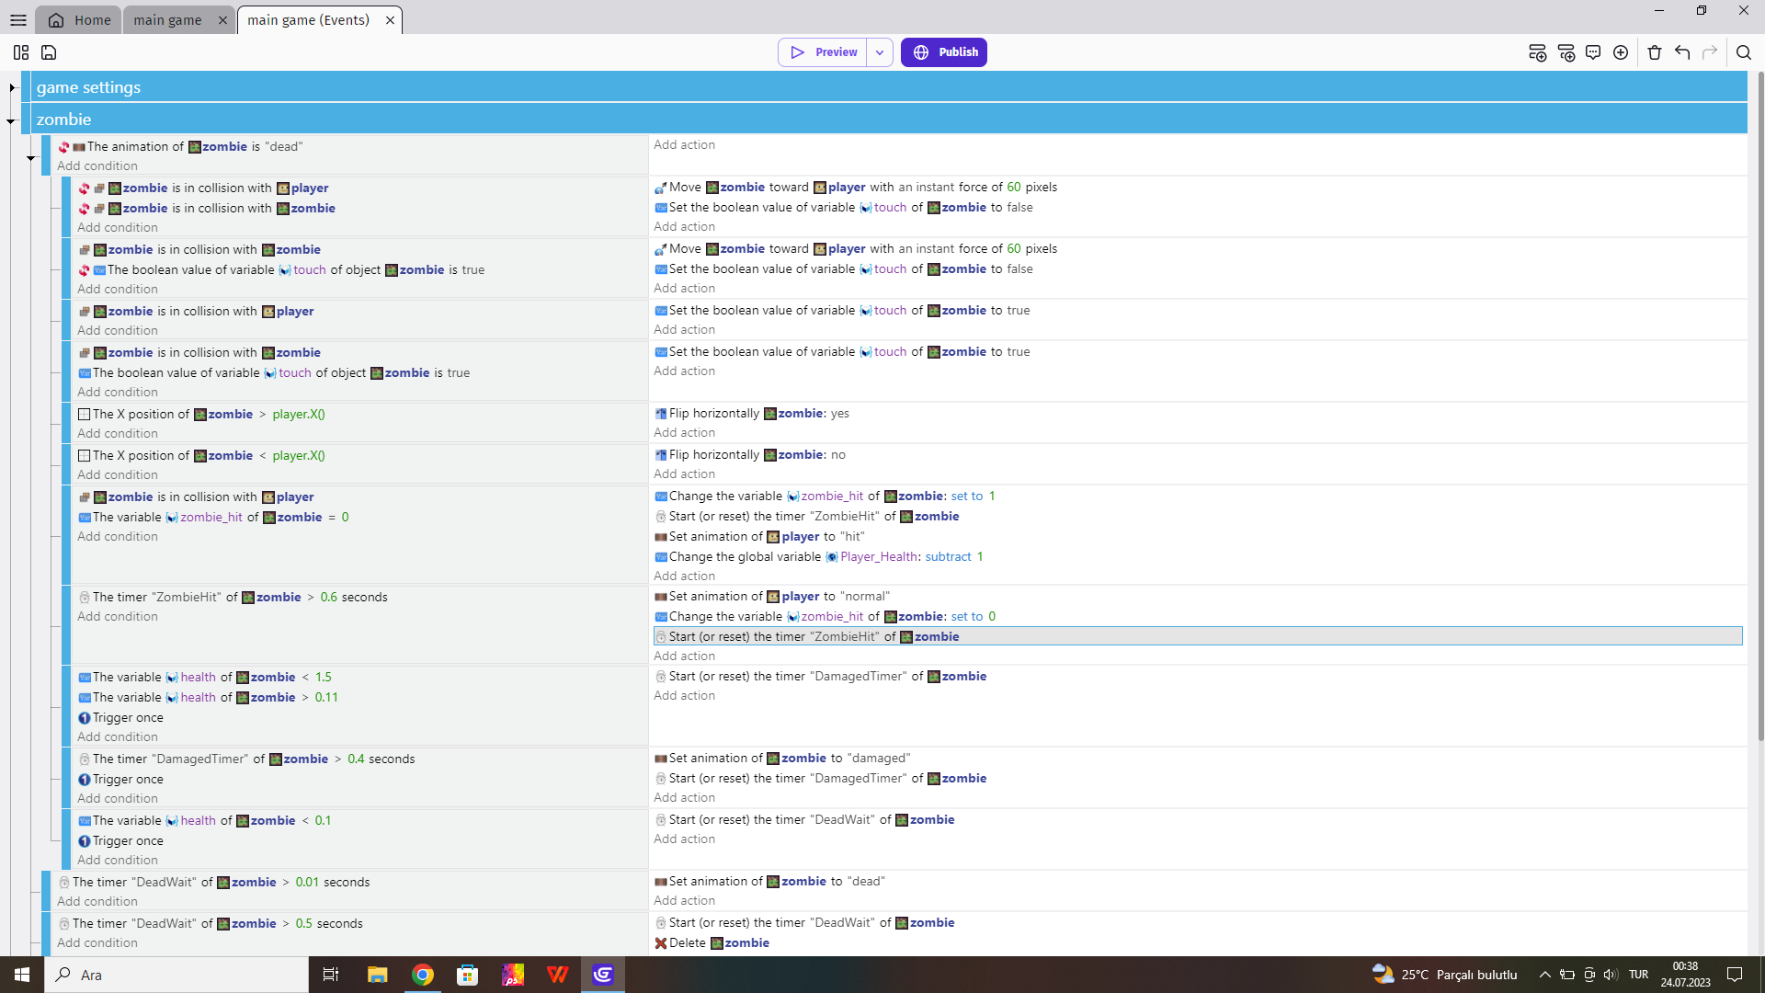Click the add comment icon
This screenshot has width=1765, height=993.
pos(1593,52)
